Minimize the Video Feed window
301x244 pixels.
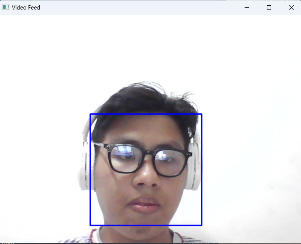tap(247, 8)
